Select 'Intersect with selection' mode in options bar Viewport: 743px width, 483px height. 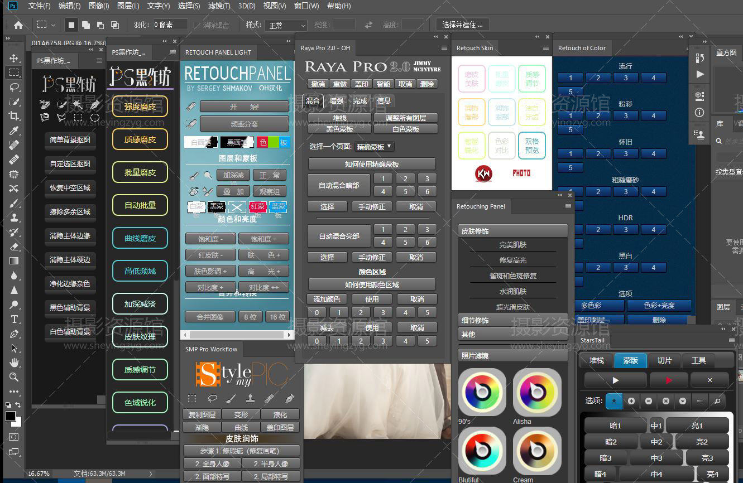115,25
